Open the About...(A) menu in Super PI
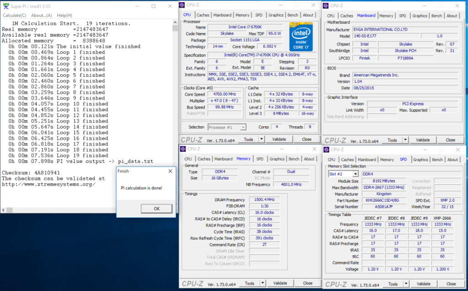 [x=42, y=15]
